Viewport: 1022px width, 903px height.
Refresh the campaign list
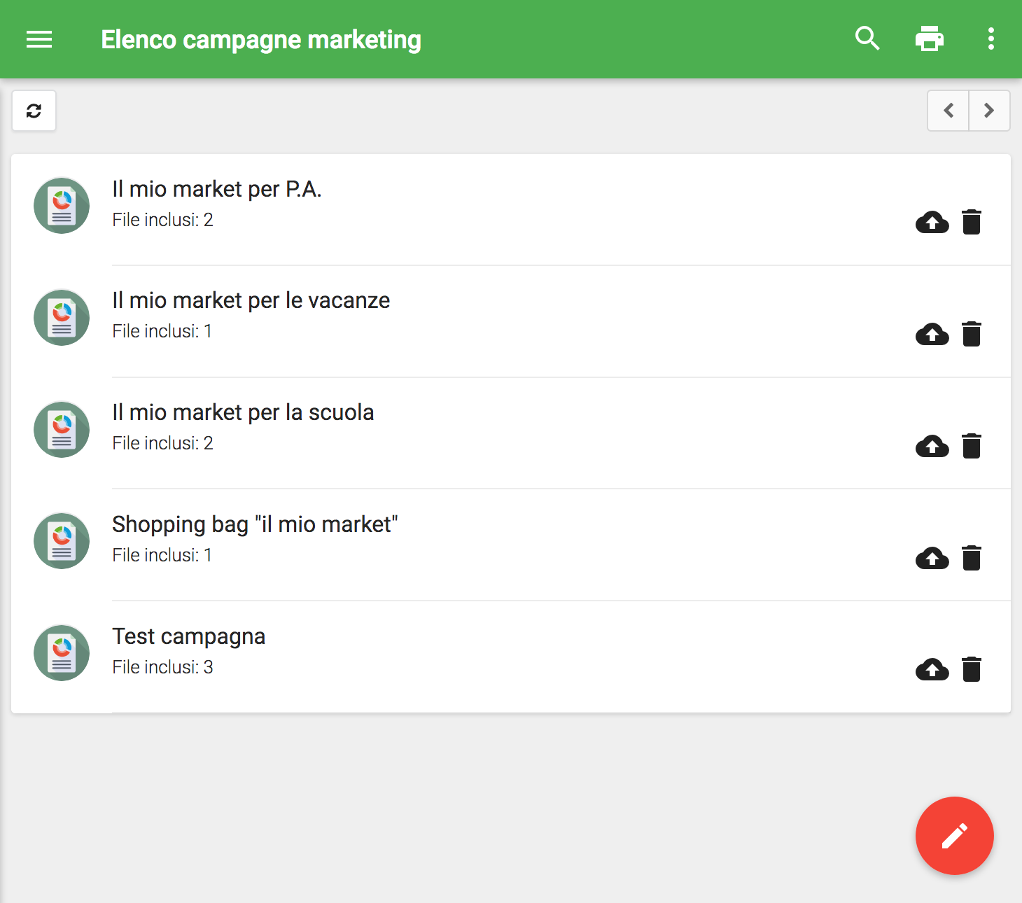[34, 111]
